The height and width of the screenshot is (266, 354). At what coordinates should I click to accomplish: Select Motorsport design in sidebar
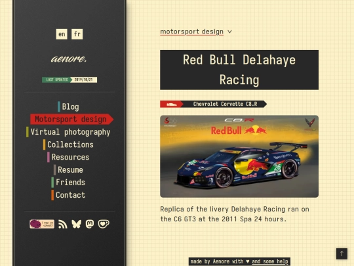71,119
